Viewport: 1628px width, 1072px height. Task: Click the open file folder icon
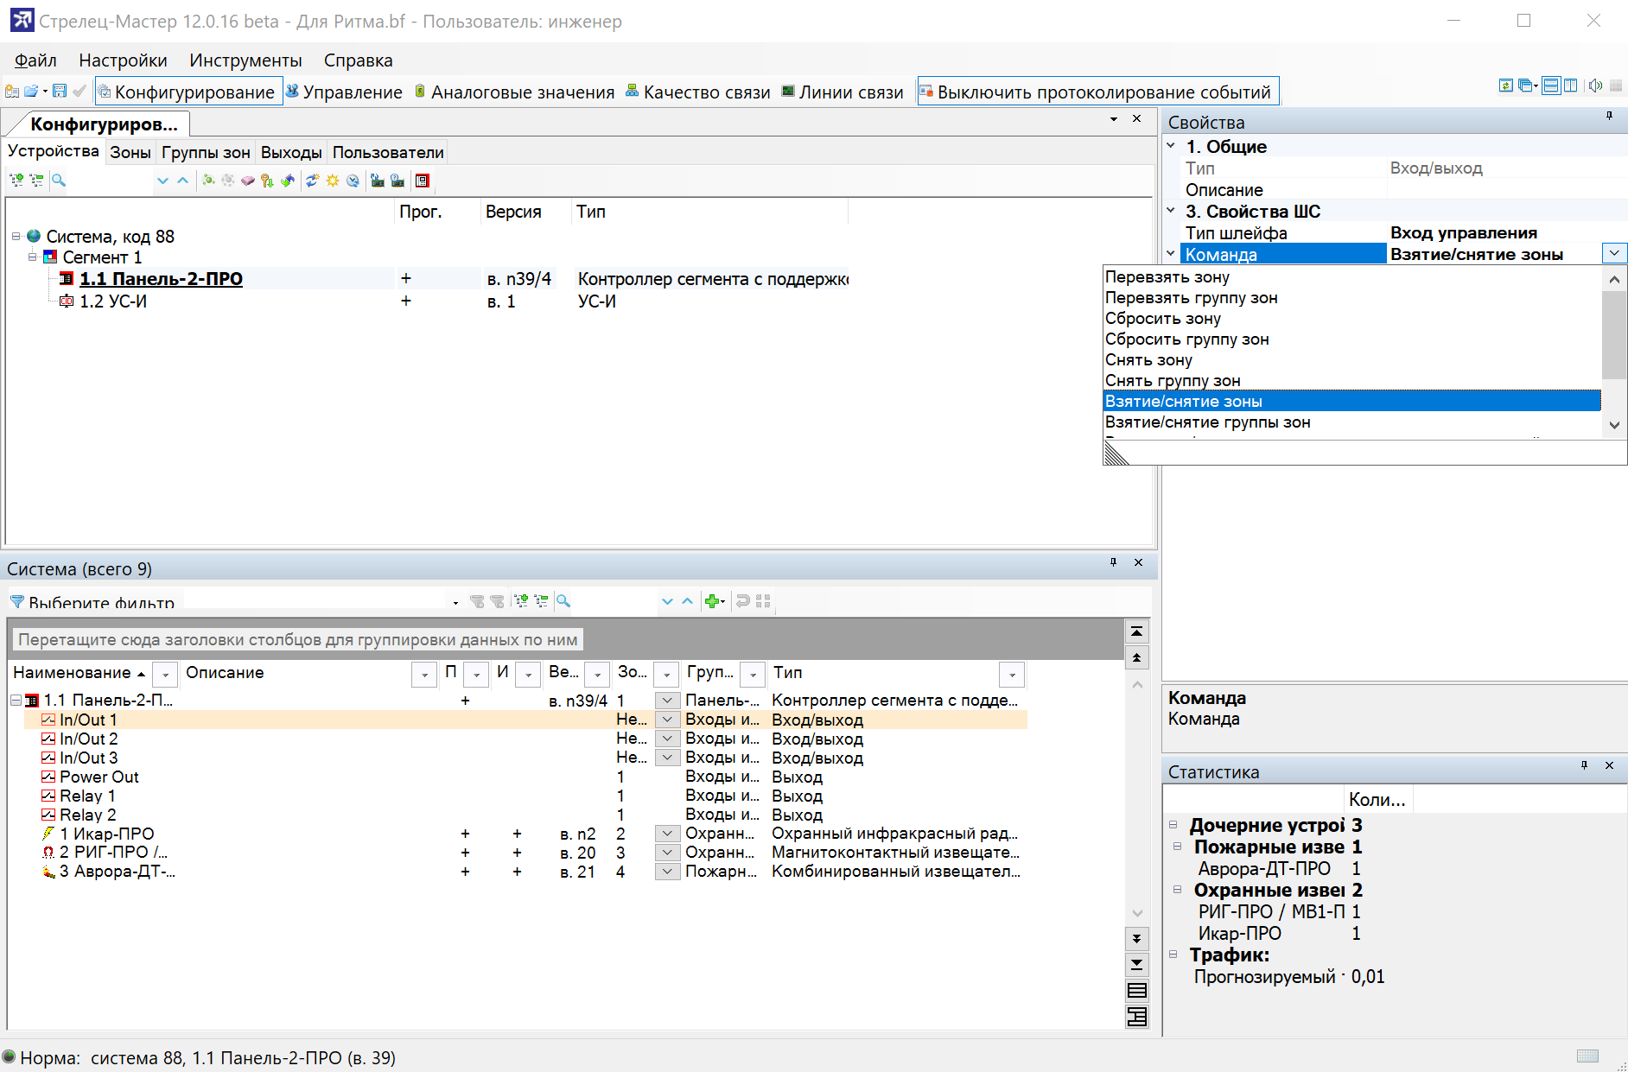(x=31, y=92)
